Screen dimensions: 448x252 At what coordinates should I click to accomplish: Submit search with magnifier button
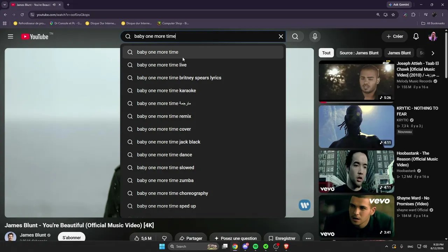[295, 36]
